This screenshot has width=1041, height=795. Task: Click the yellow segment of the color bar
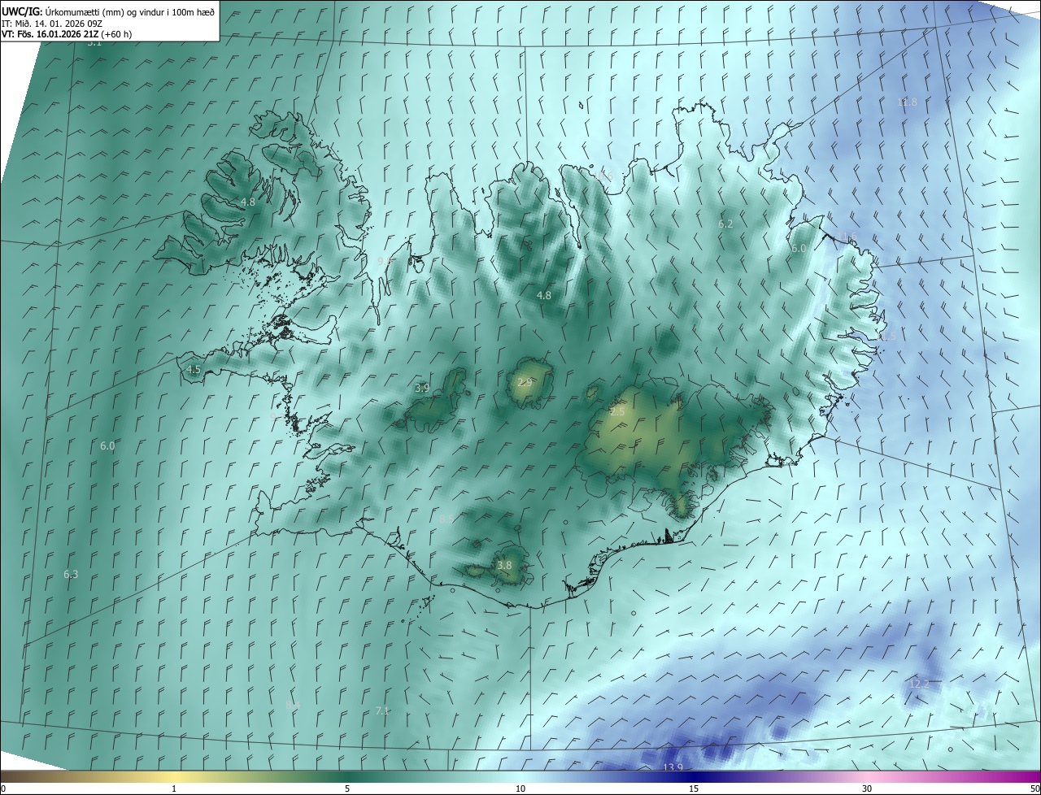tap(174, 776)
